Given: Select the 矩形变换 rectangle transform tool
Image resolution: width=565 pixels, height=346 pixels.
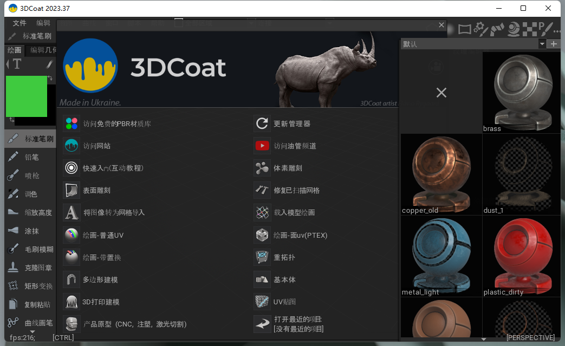Looking at the screenshot, I should (30, 286).
